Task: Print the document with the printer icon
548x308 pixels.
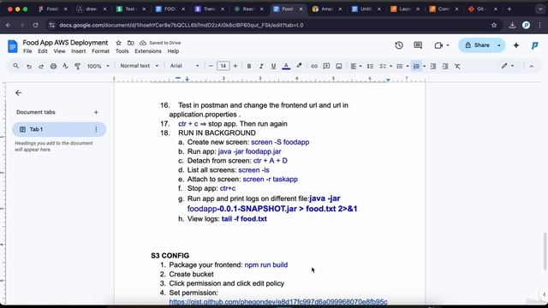Action: click(53, 66)
